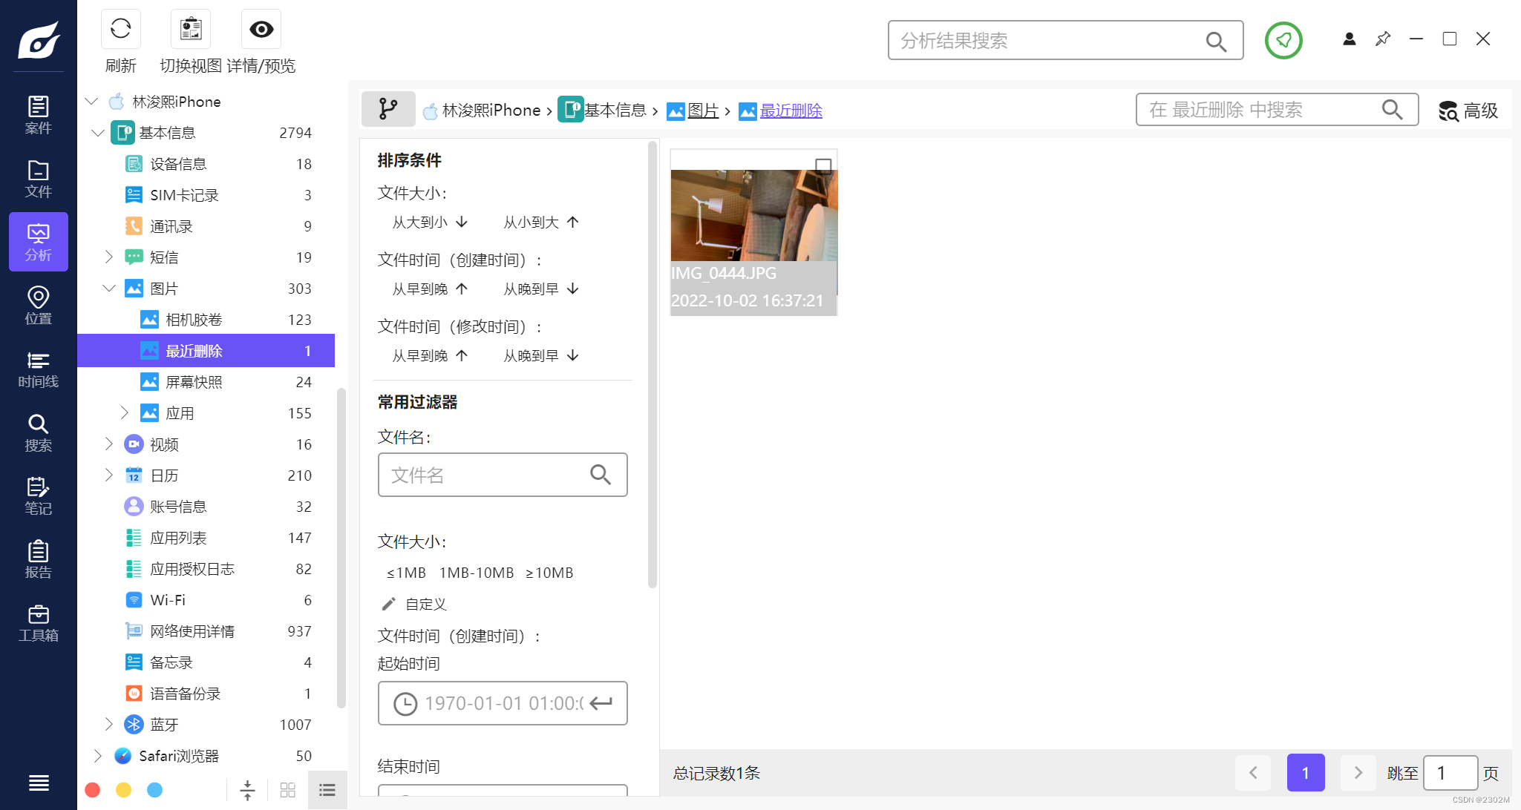The width and height of the screenshot is (1521, 810).
Task: Click the red color dot filter
Action: click(93, 790)
